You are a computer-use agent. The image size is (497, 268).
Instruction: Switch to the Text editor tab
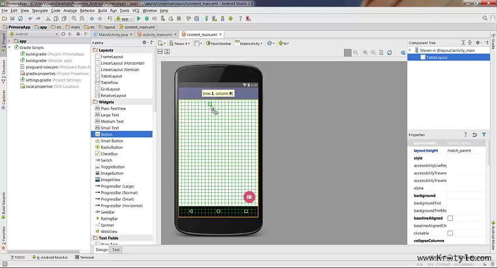tap(116, 250)
